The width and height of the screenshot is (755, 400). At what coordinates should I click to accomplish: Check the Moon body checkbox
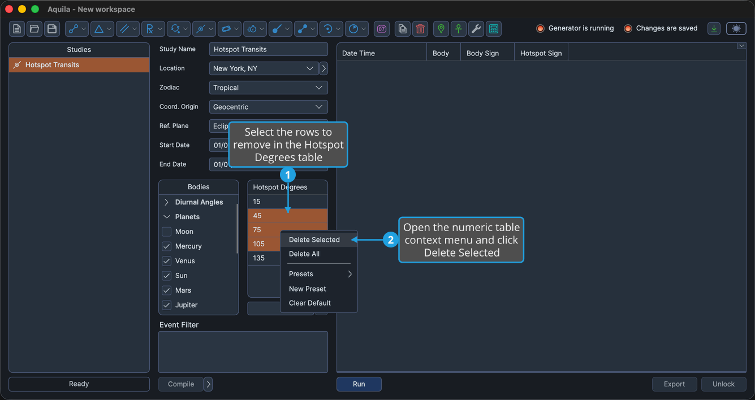point(167,232)
